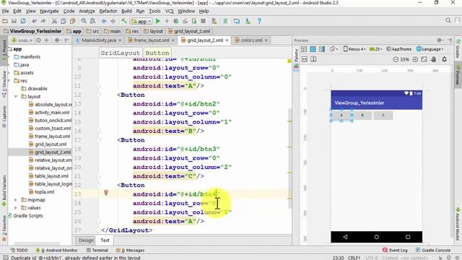Image resolution: width=462 pixels, height=260 pixels.
Task: Switch to the colors.xml tab
Action: (x=251, y=40)
